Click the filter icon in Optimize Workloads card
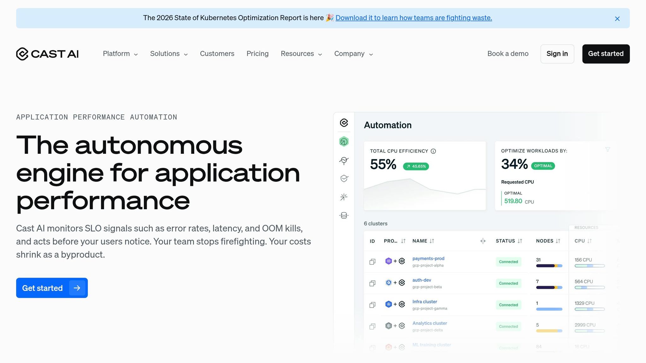Screen dimensions: 646x363 click(x=608, y=149)
